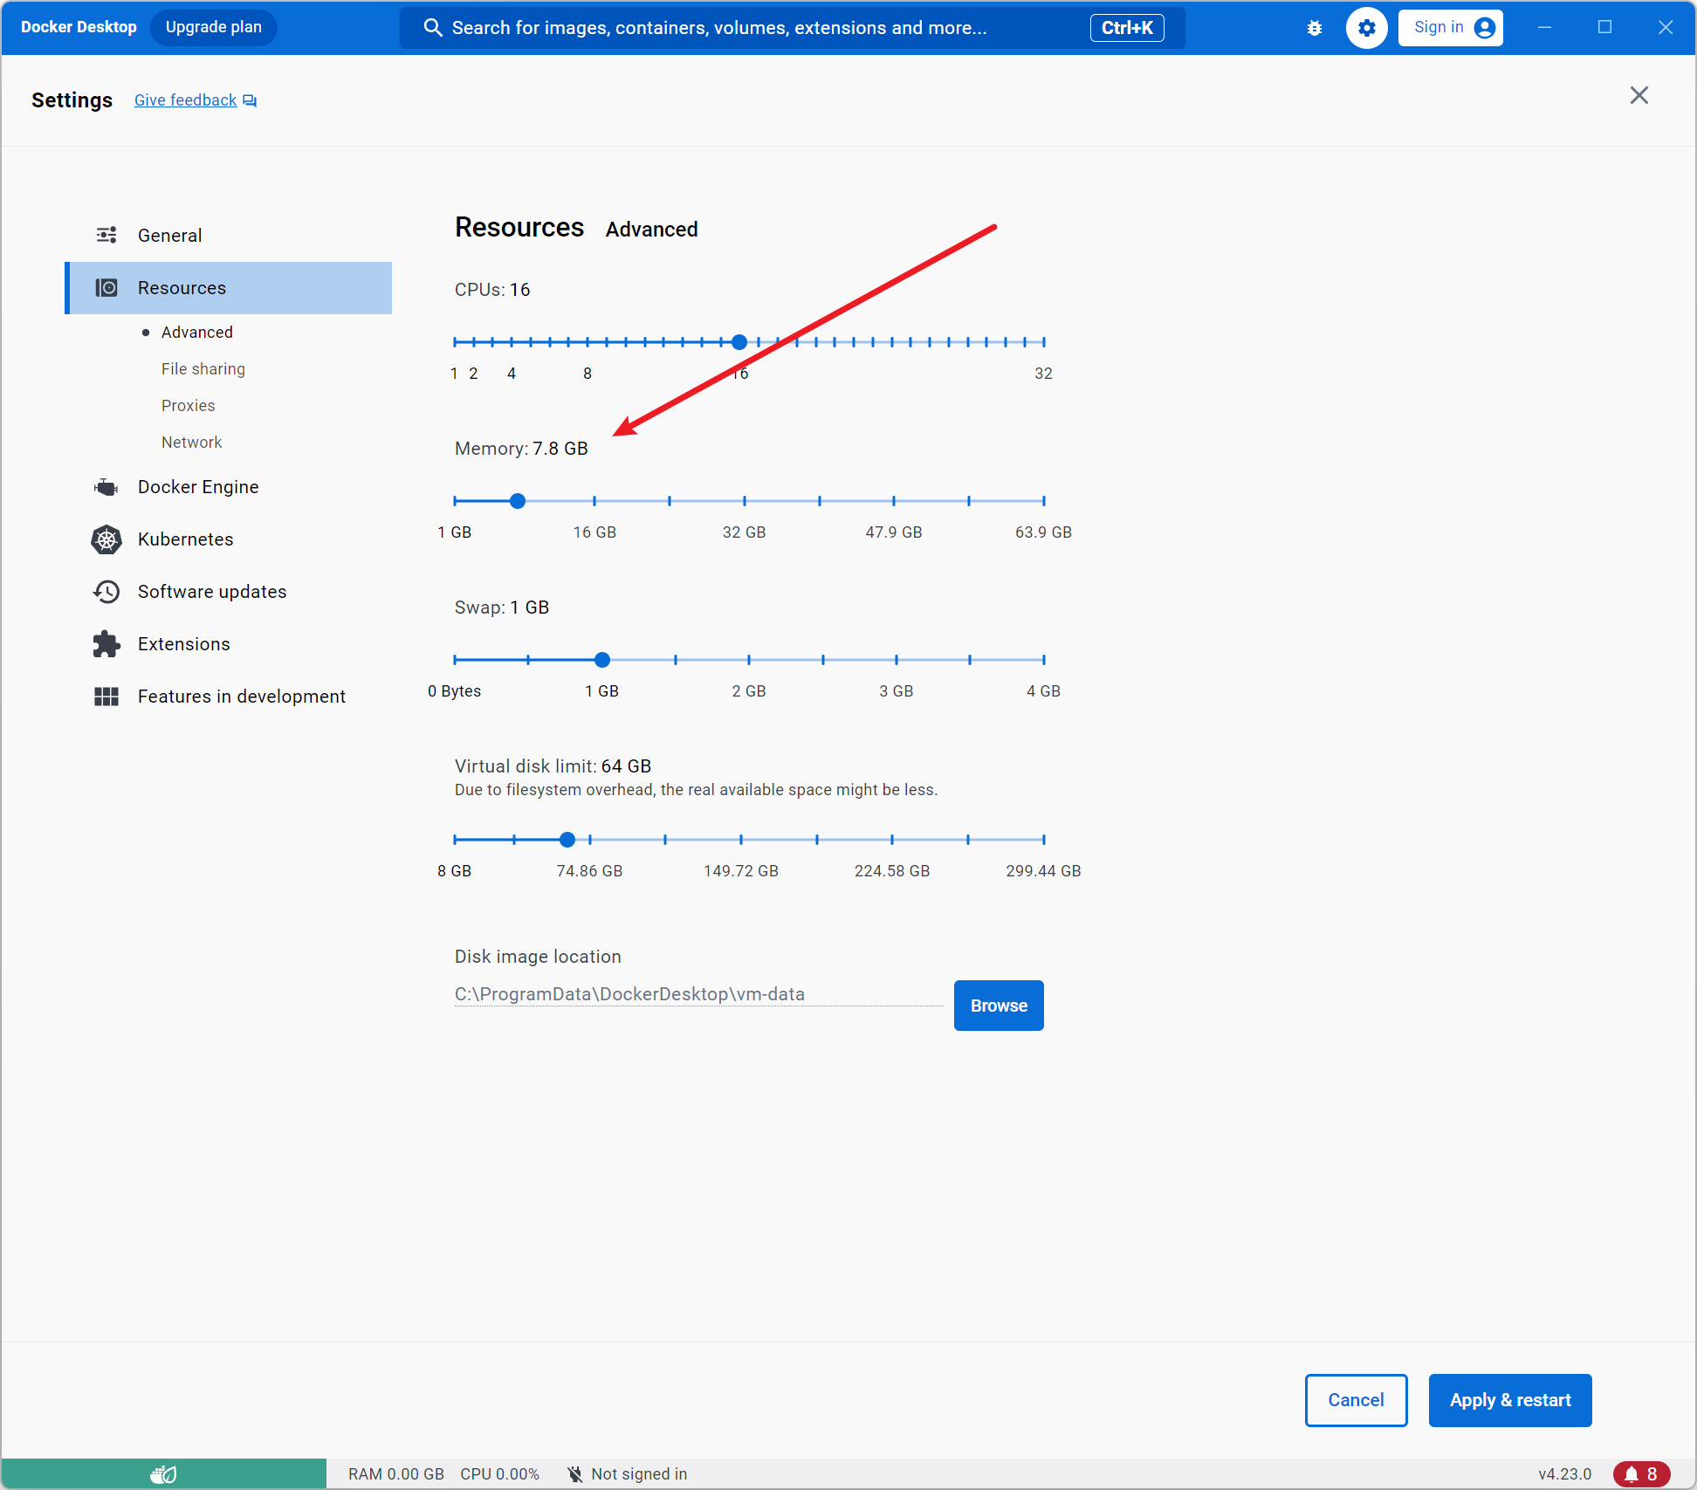This screenshot has width=1697, height=1490.
Task: Cancel the settings changes
Action: 1356,1400
